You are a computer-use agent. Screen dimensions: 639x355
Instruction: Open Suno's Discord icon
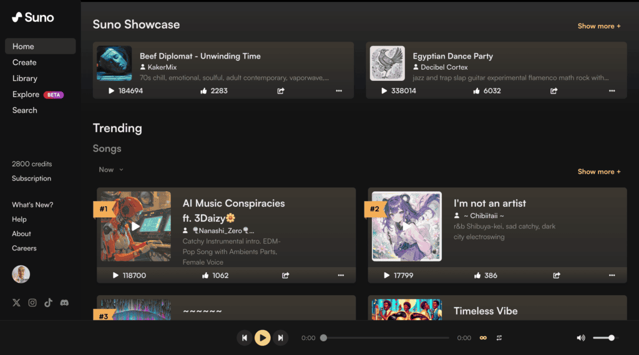tap(64, 303)
